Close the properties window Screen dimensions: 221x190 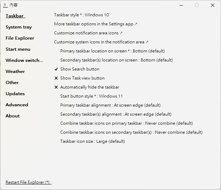point(213,5)
